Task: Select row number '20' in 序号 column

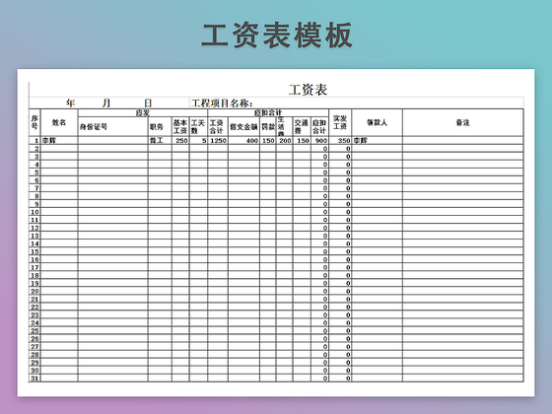Action: [34, 291]
